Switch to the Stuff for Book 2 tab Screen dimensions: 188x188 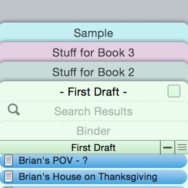(x=93, y=72)
